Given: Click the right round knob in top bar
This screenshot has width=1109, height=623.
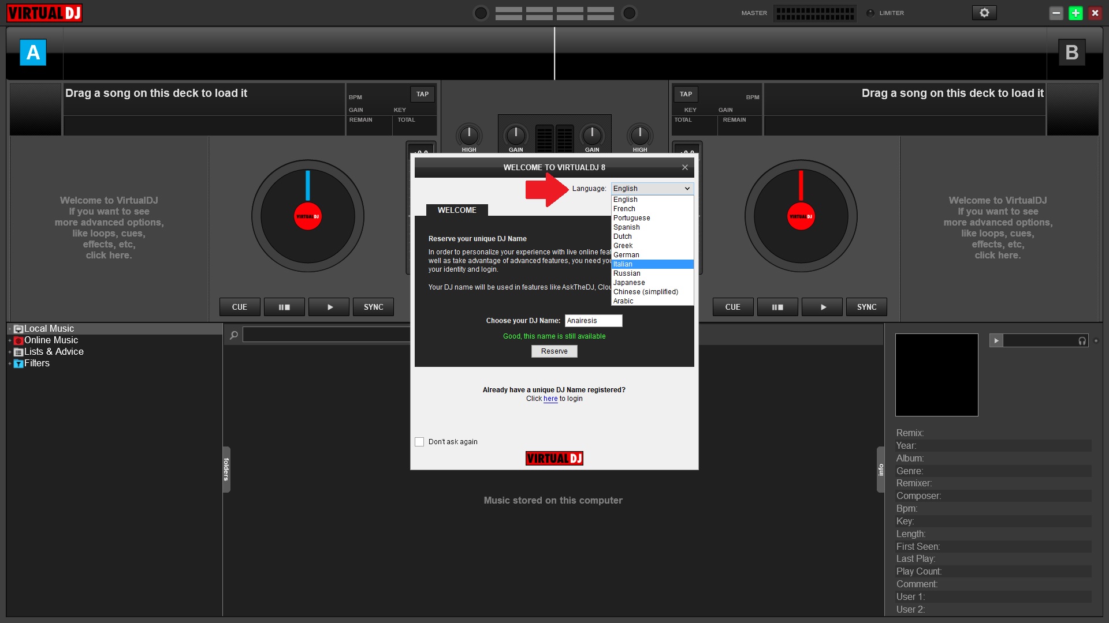Looking at the screenshot, I should pos(630,13).
